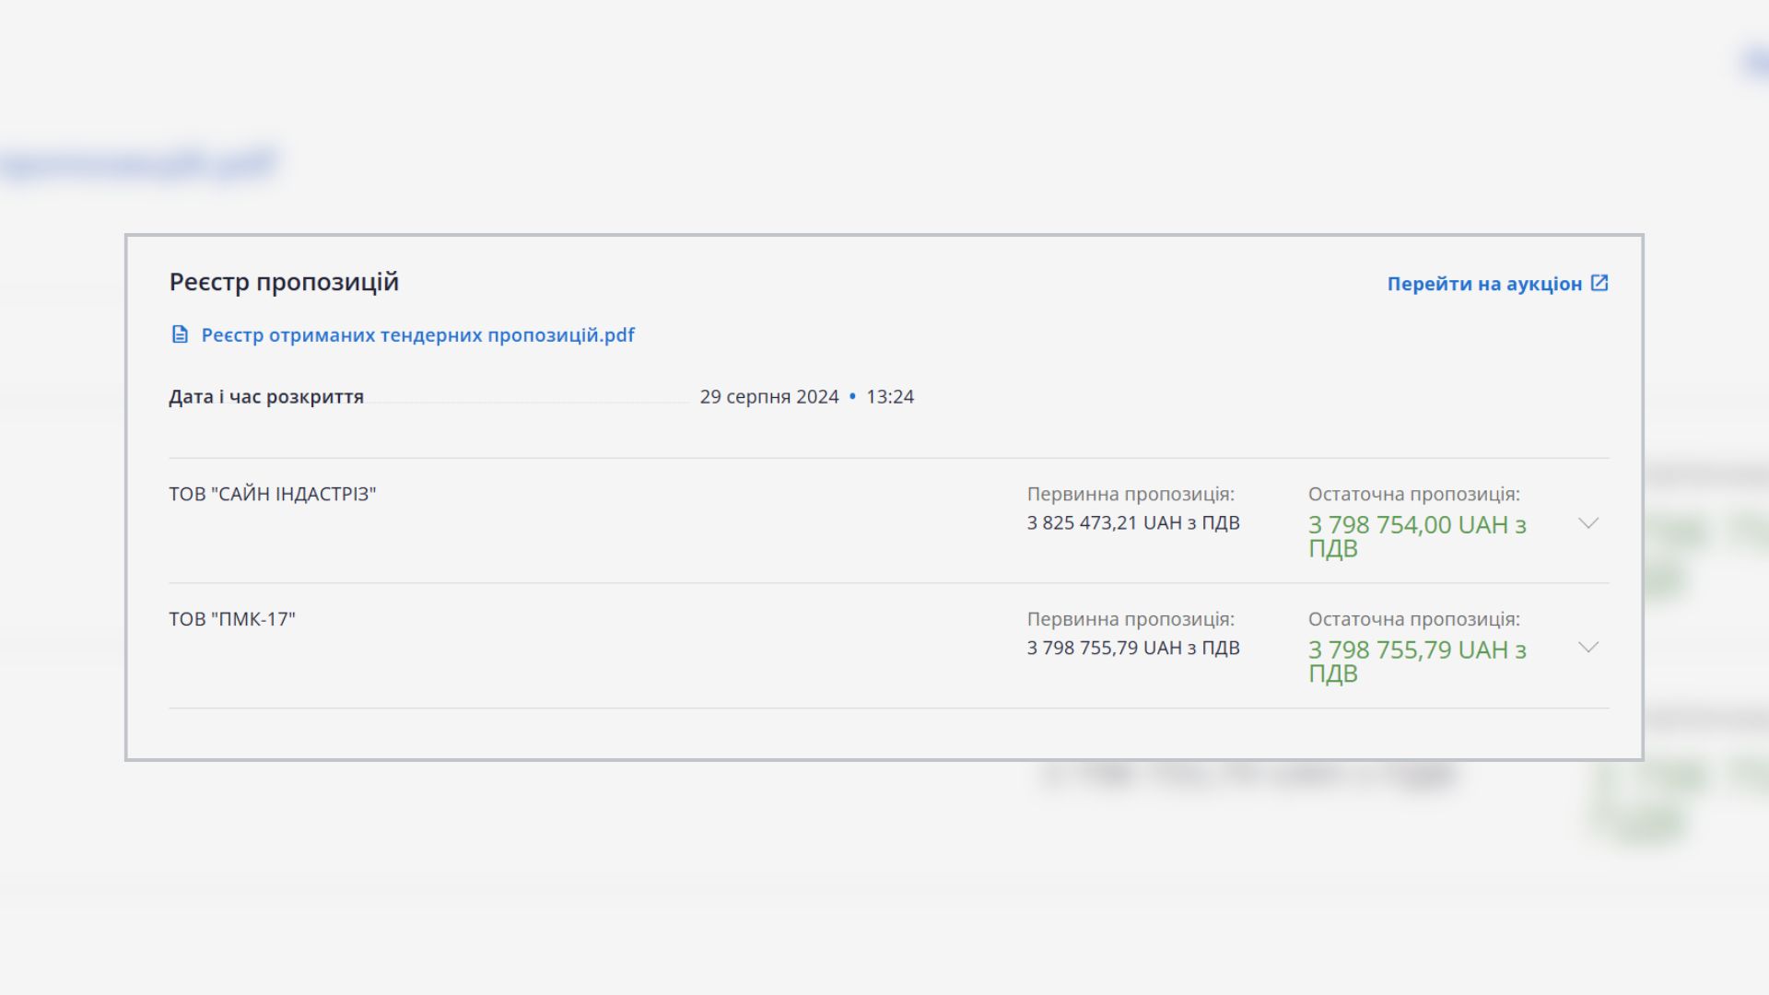Click the Реєстр пропозицій heading

click(284, 282)
